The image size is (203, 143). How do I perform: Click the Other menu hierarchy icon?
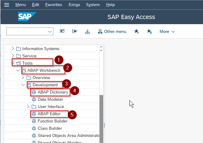[100, 31]
